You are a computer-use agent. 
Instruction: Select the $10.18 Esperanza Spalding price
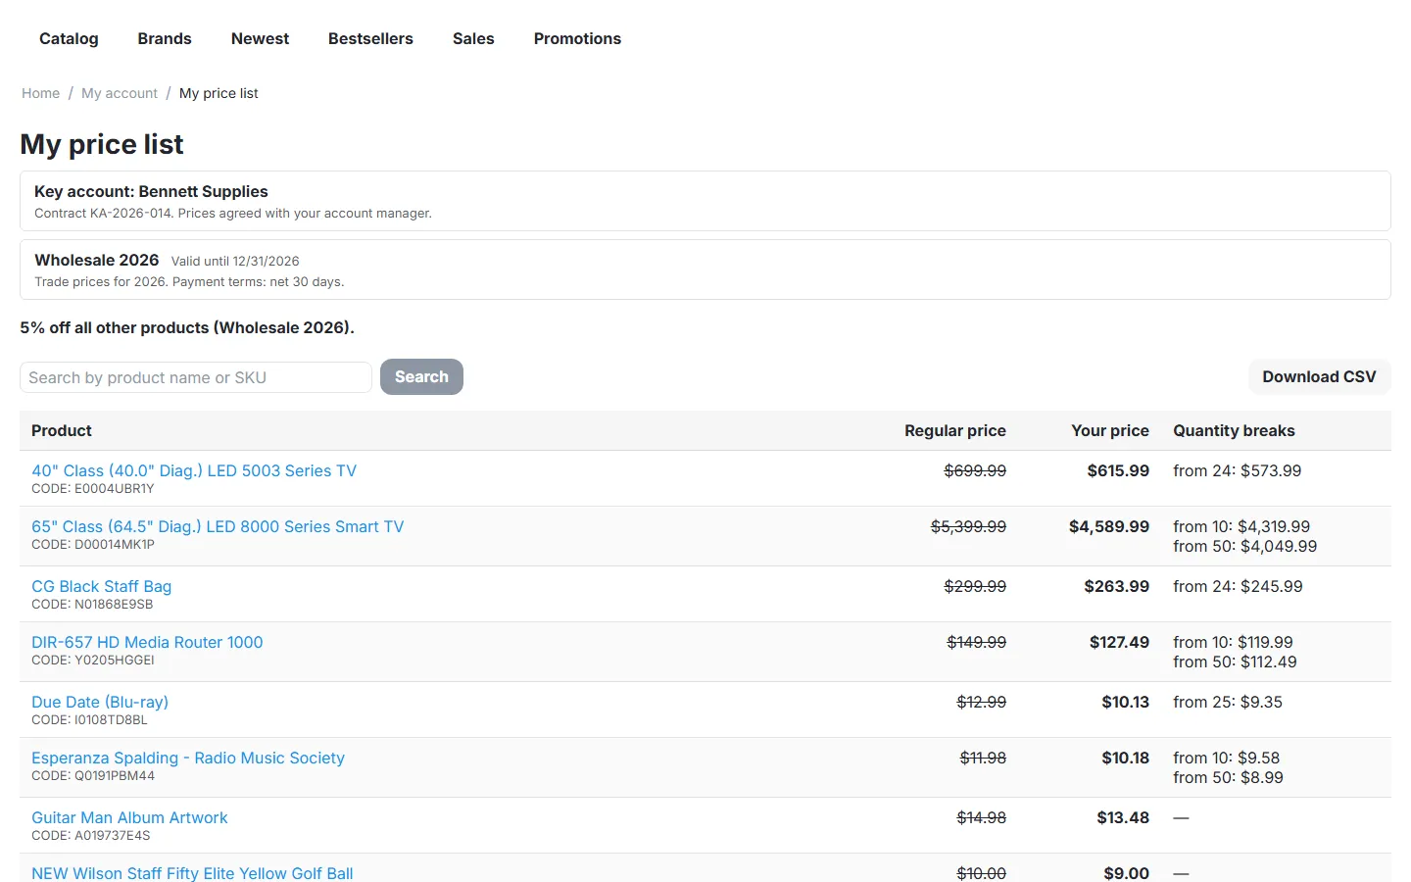point(1125,758)
